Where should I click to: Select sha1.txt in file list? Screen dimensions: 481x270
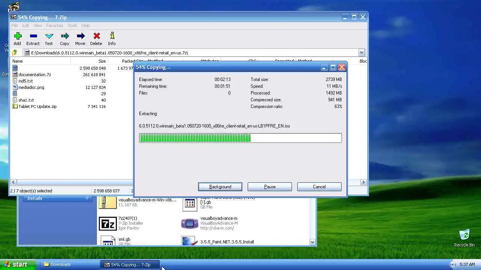[26, 100]
